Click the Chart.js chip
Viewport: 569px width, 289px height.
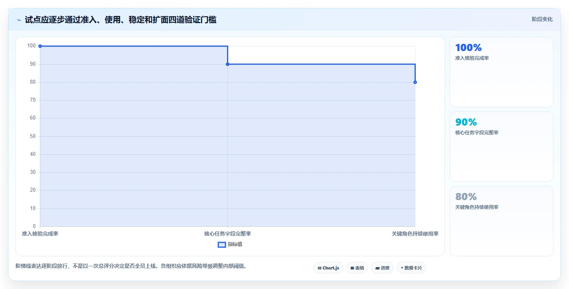pos(328,268)
